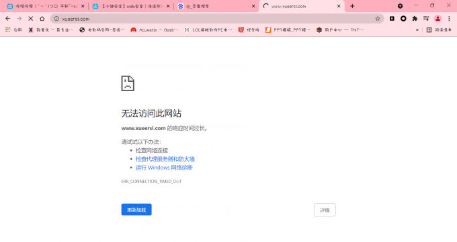Run Windows network diagnostics link
The width and height of the screenshot is (457, 242).
pyautogui.click(x=164, y=168)
